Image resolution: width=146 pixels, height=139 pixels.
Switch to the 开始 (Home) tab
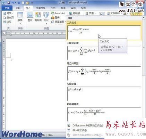tap(18, 8)
